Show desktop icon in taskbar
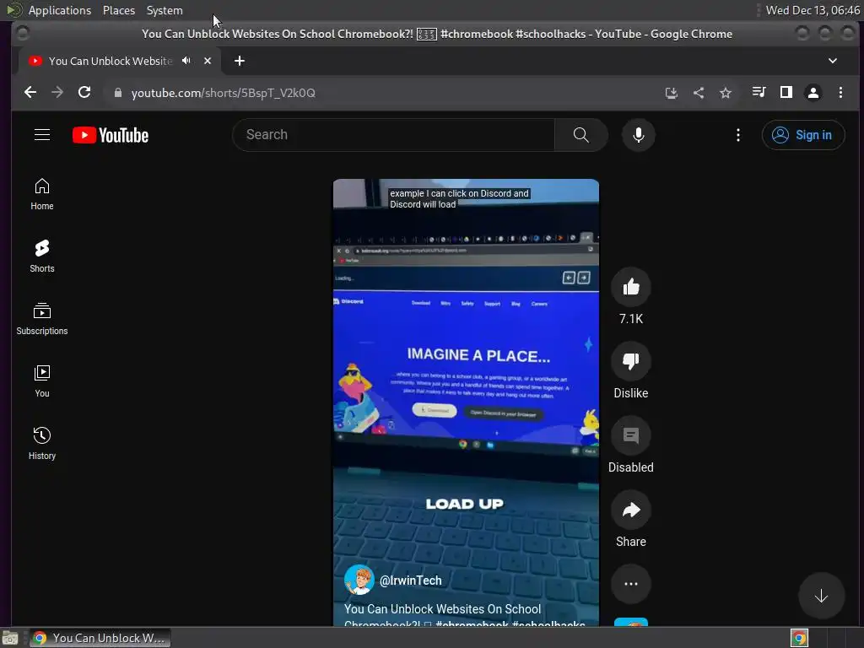Viewport: 864px width, 648px height. click(x=10, y=638)
